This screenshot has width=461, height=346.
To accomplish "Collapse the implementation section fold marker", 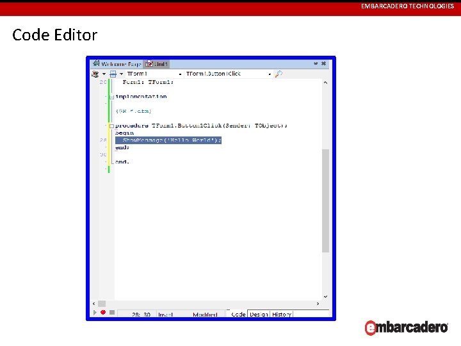I will pyautogui.click(x=111, y=97).
